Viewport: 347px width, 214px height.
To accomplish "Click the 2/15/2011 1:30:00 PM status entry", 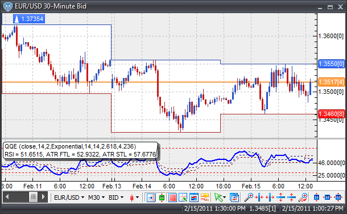I will pyautogui.click(x=214, y=208).
